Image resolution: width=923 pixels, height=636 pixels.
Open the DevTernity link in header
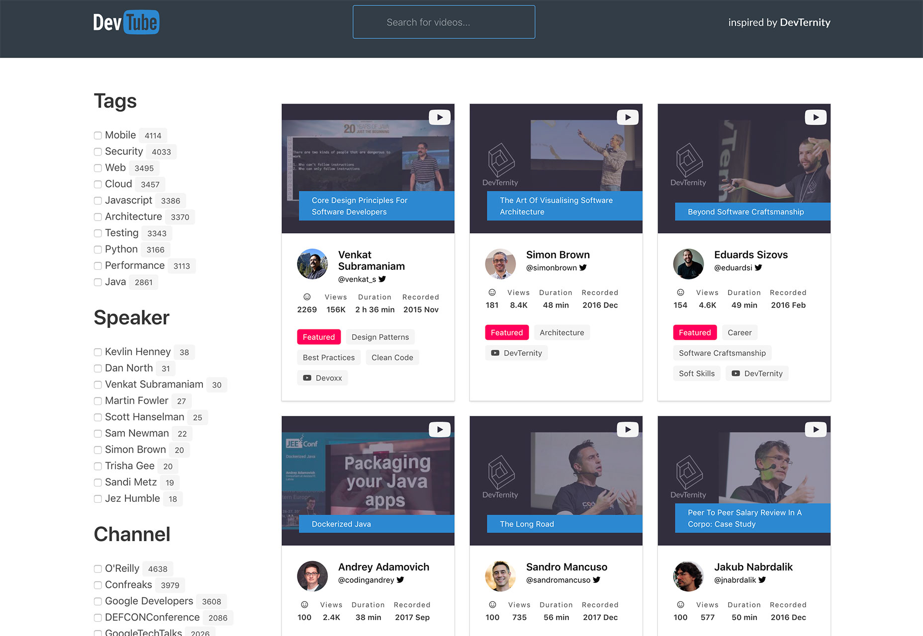pyautogui.click(x=805, y=22)
